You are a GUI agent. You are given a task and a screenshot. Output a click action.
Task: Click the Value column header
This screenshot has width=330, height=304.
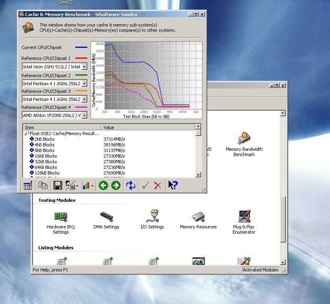pos(148,127)
